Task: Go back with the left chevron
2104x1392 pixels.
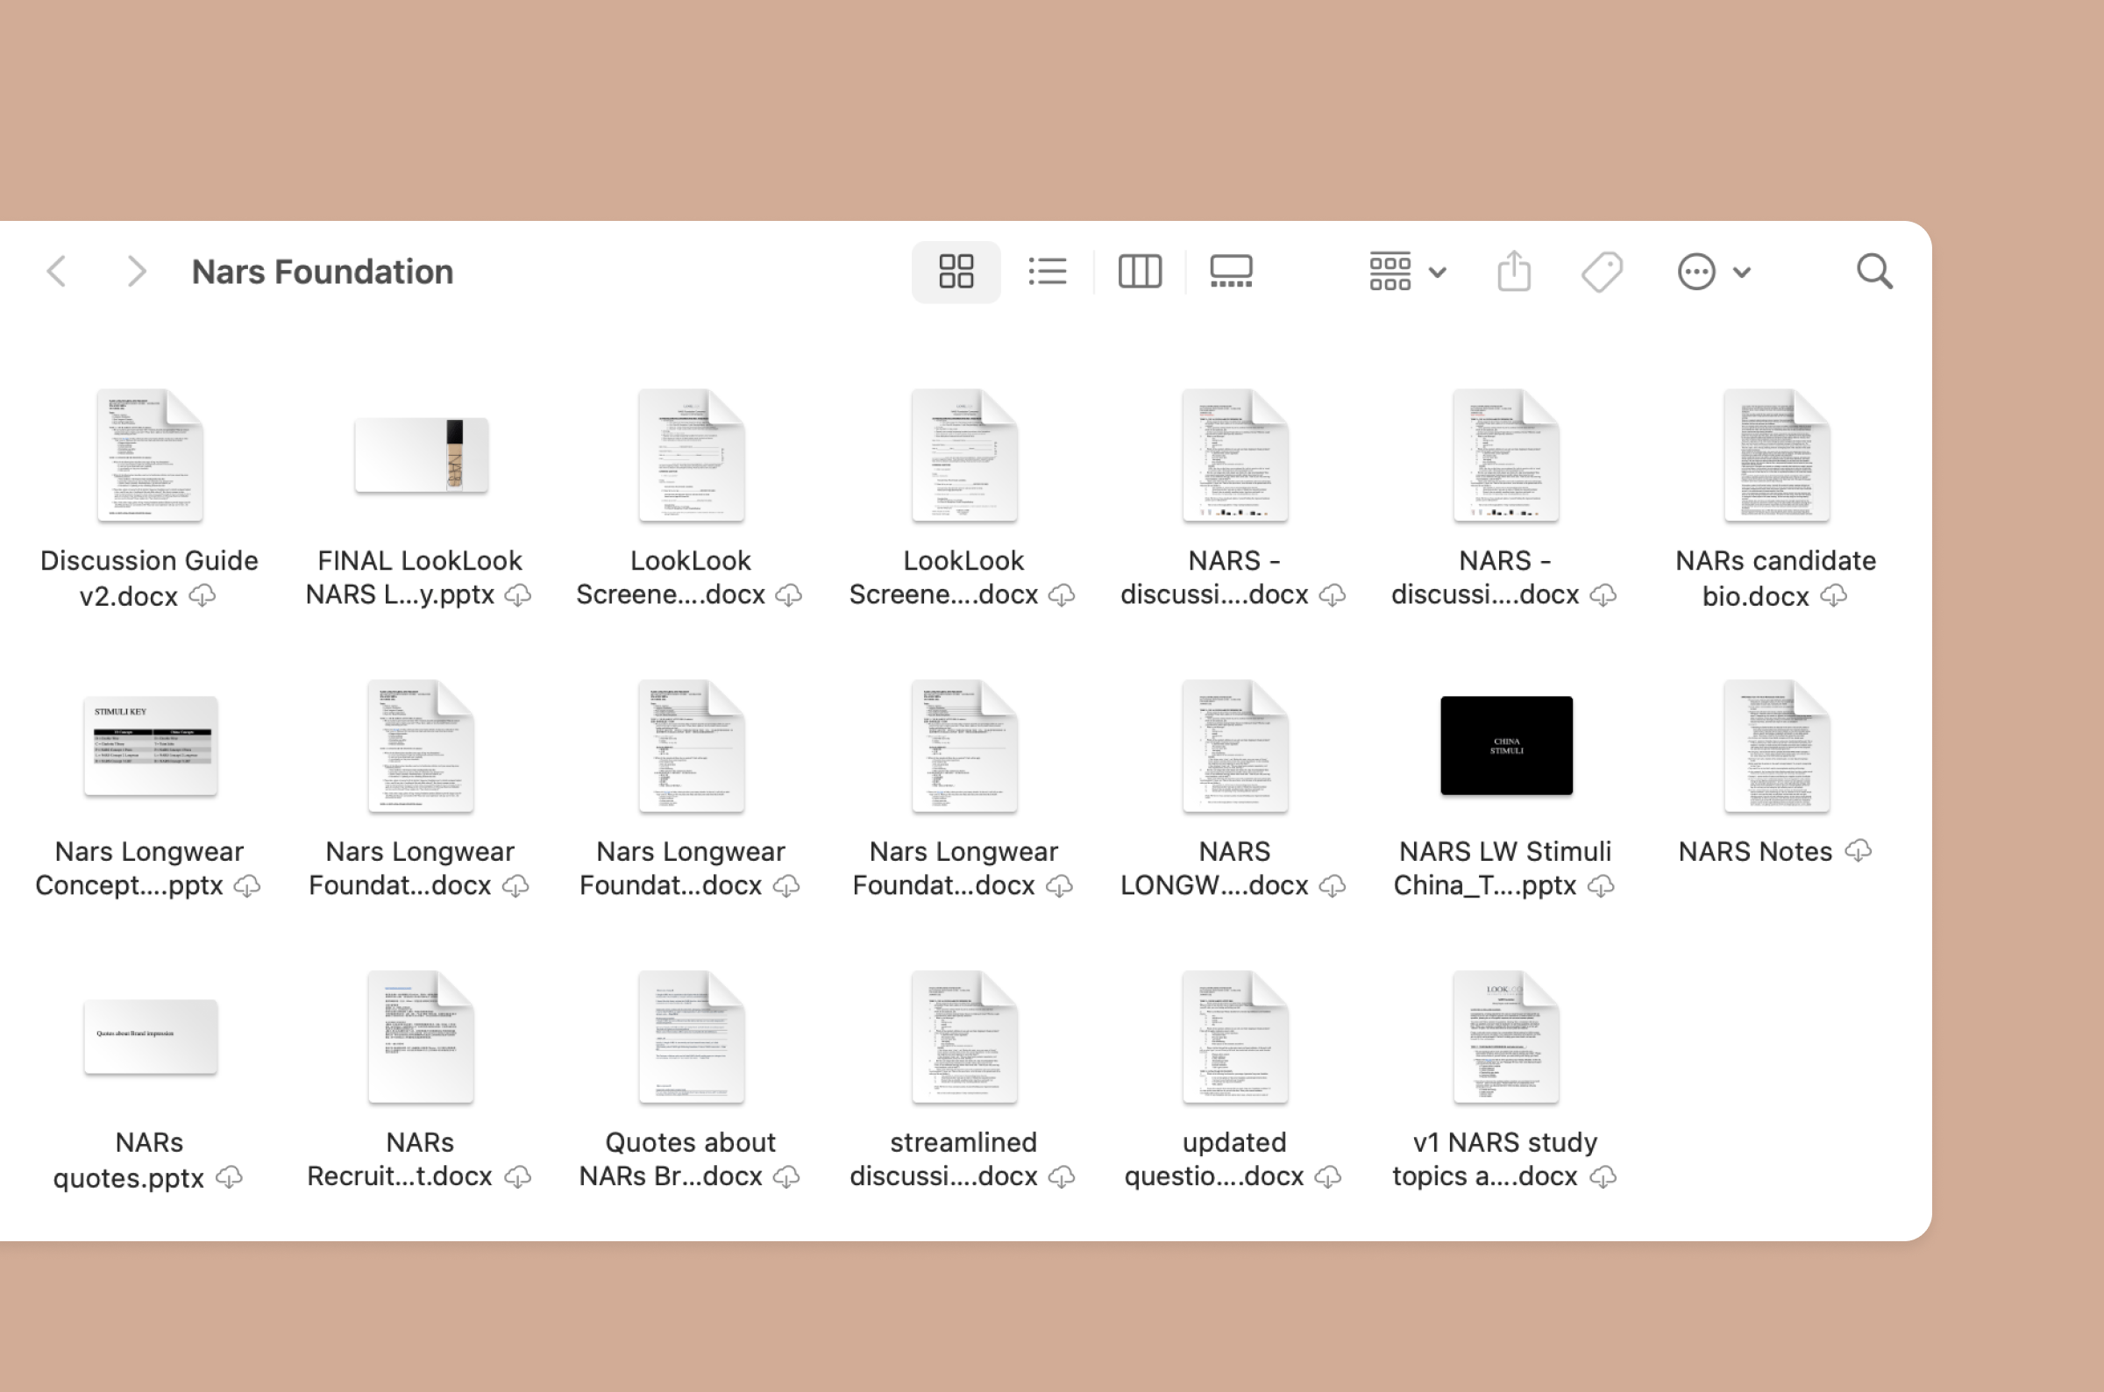Action: [57, 272]
